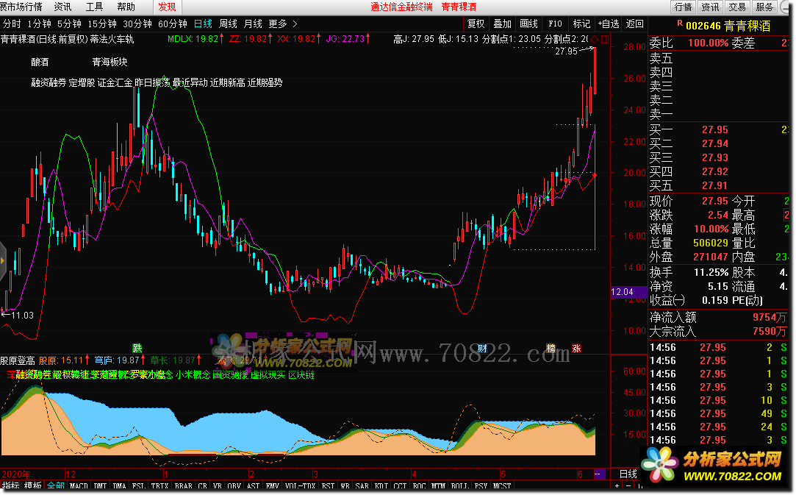This screenshot has height=495, width=796.
Task: Select the DMA indicator
Action: (x=119, y=486)
